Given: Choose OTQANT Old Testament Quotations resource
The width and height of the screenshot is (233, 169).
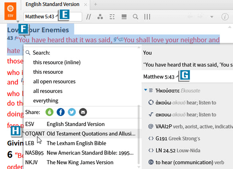Looking at the screenshot, I should pos(80,134).
